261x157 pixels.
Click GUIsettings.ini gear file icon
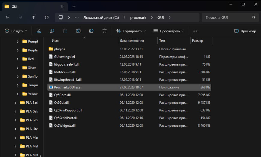51,57
